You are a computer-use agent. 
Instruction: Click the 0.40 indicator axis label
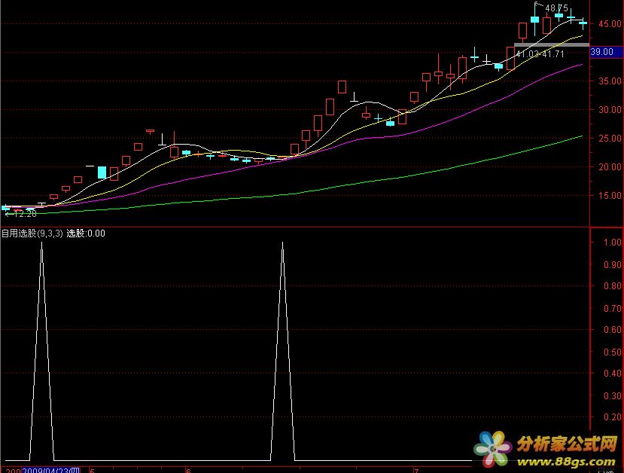(x=613, y=374)
